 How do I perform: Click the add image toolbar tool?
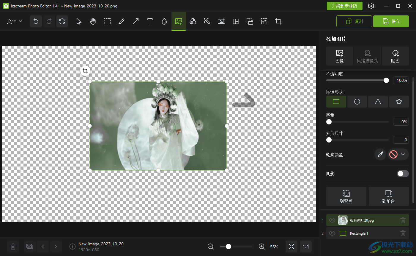tap(179, 21)
